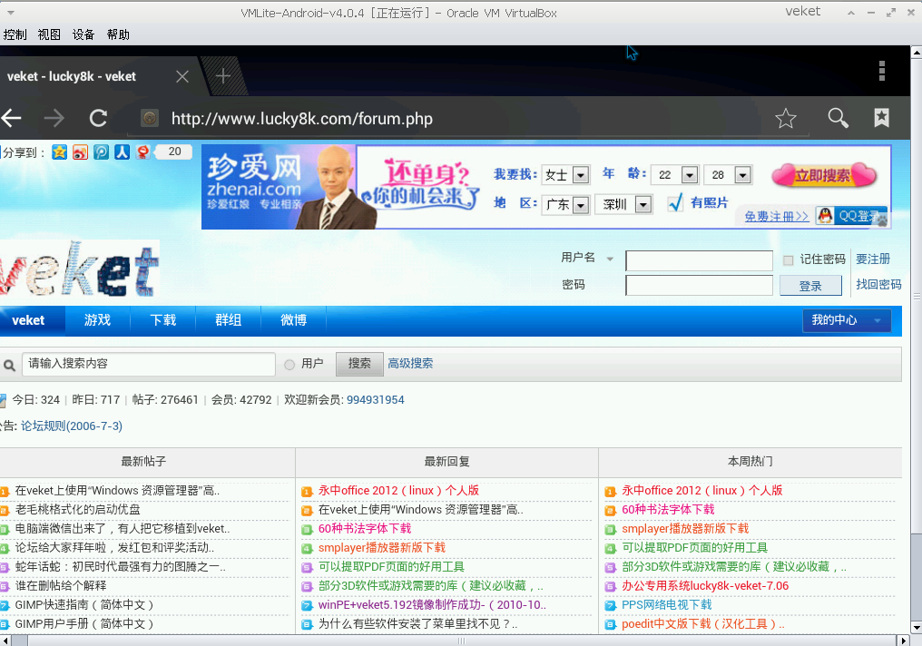Share to Qzone star icon
This screenshot has width=922, height=646.
point(59,152)
